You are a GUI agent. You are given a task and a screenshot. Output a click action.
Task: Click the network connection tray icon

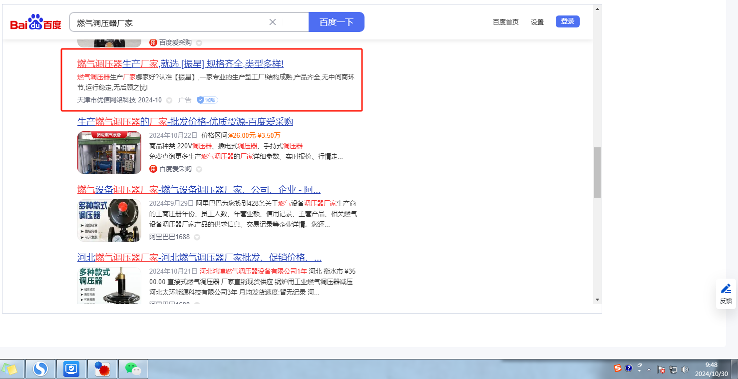pos(673,370)
